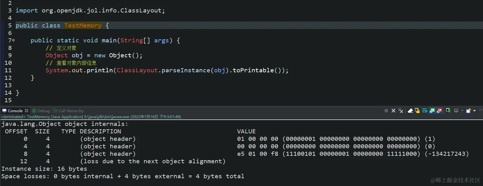Toggle Word Wrap in the Console toolbar
Screen dimensions: 483x186
click(x=424, y=111)
